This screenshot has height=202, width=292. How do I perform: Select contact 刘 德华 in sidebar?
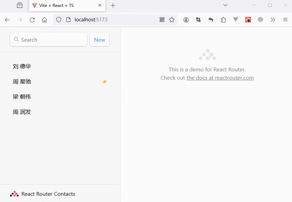click(x=22, y=67)
